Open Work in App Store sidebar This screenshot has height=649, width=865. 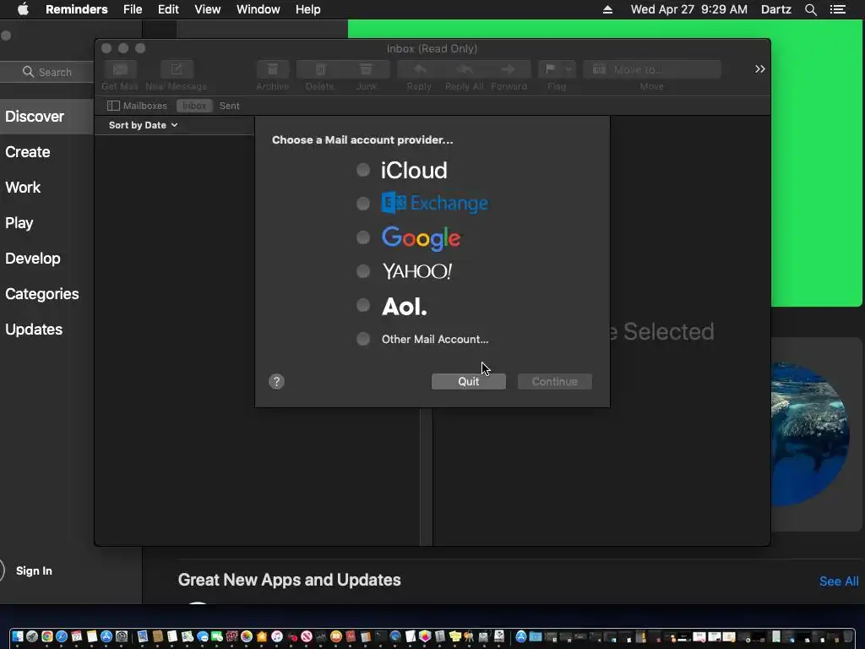click(x=23, y=187)
